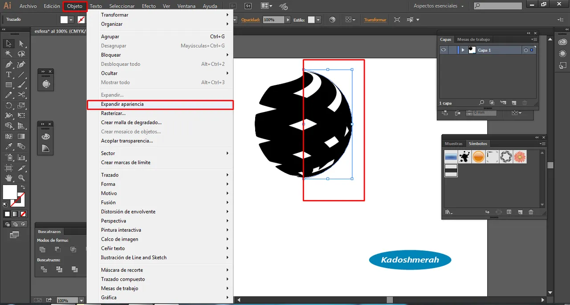Screen dimensions: 570x305
Task: Expand Capa 1 layer disclosure triangle
Action: click(463, 50)
